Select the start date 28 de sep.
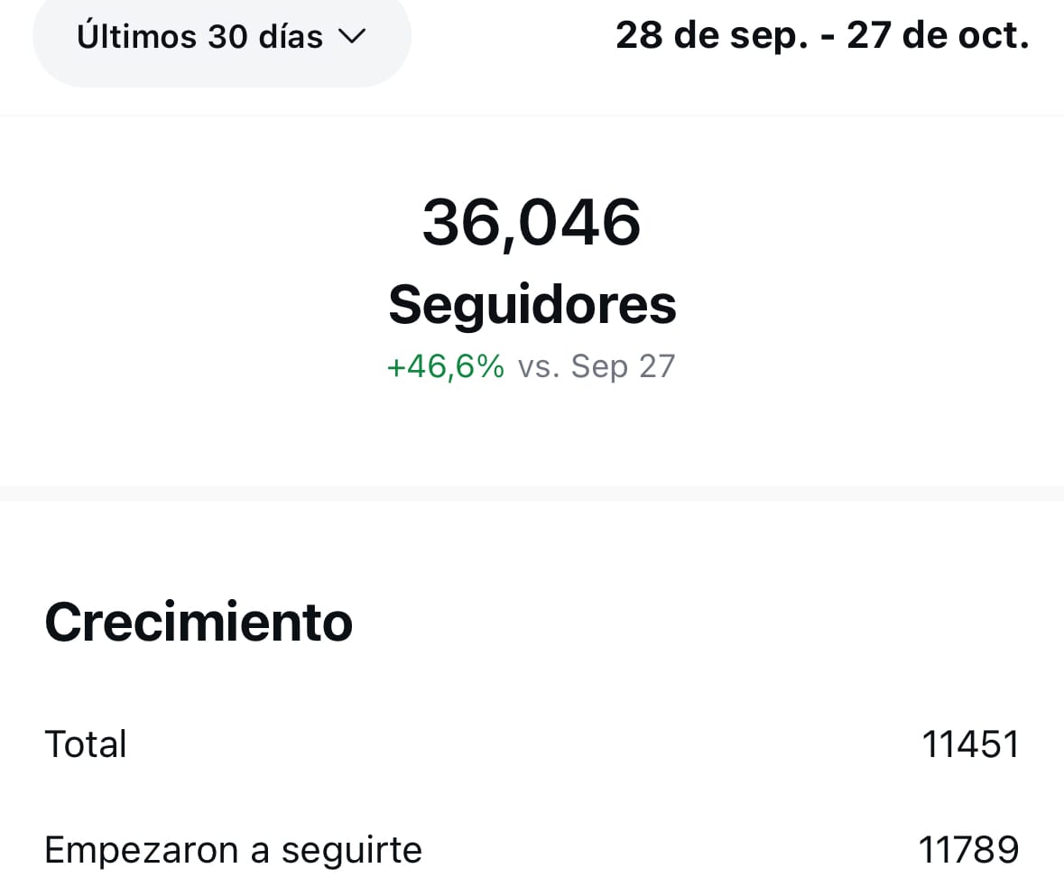The height and width of the screenshot is (896, 1064). [711, 37]
